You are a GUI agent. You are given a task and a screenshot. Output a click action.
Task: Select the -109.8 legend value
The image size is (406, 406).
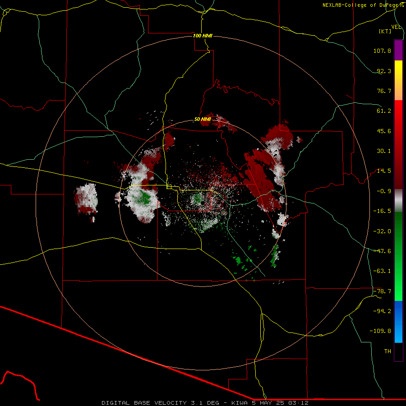[x=380, y=331]
